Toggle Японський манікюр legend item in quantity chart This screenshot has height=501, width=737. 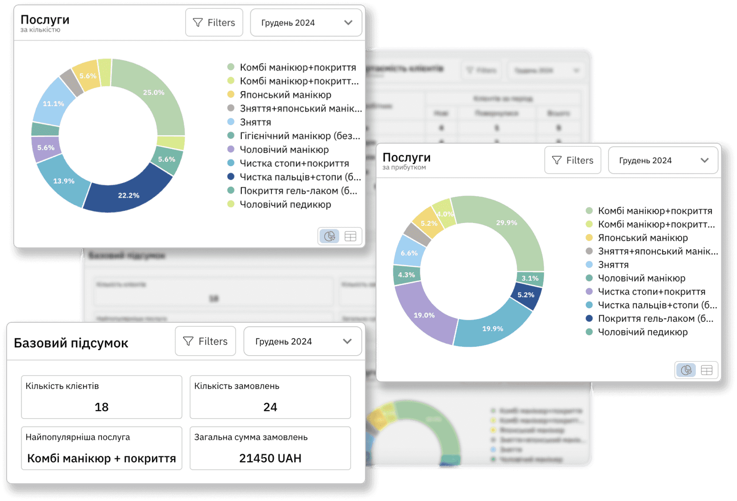pos(285,95)
